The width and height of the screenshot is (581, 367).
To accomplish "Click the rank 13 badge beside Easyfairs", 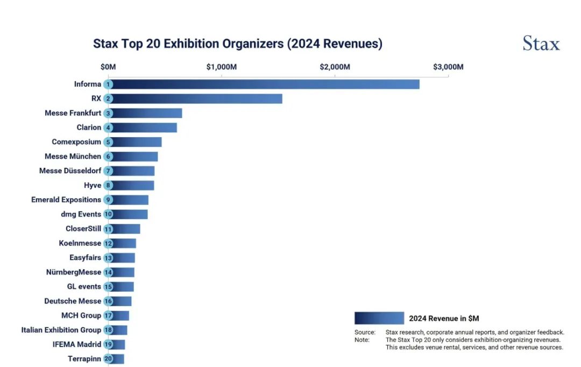I will click(108, 258).
